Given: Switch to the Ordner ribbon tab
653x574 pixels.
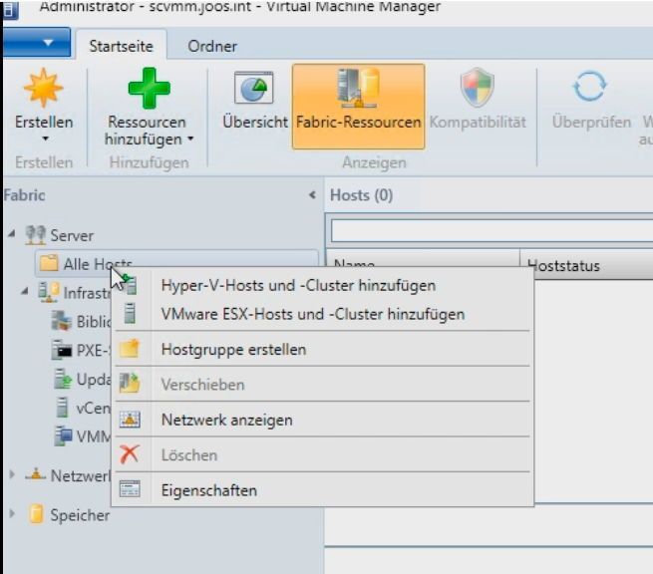Looking at the screenshot, I should coord(212,46).
